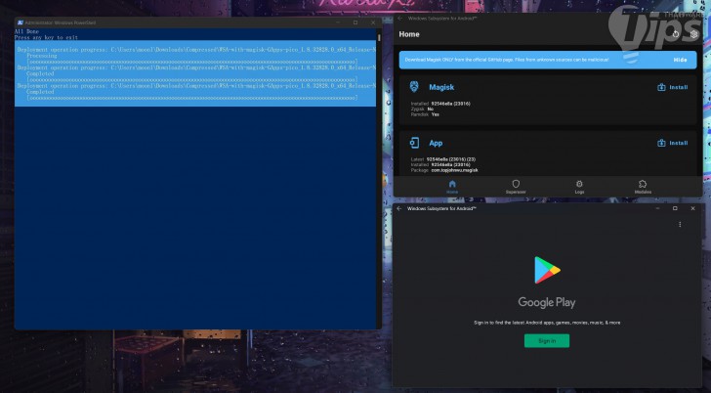Click 'Sign in to find the latest Android apps' text

coord(547,323)
